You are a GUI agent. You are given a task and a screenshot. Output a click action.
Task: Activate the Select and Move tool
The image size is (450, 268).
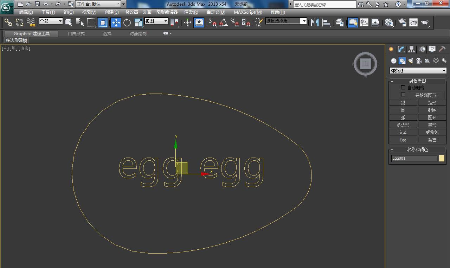pos(116,23)
